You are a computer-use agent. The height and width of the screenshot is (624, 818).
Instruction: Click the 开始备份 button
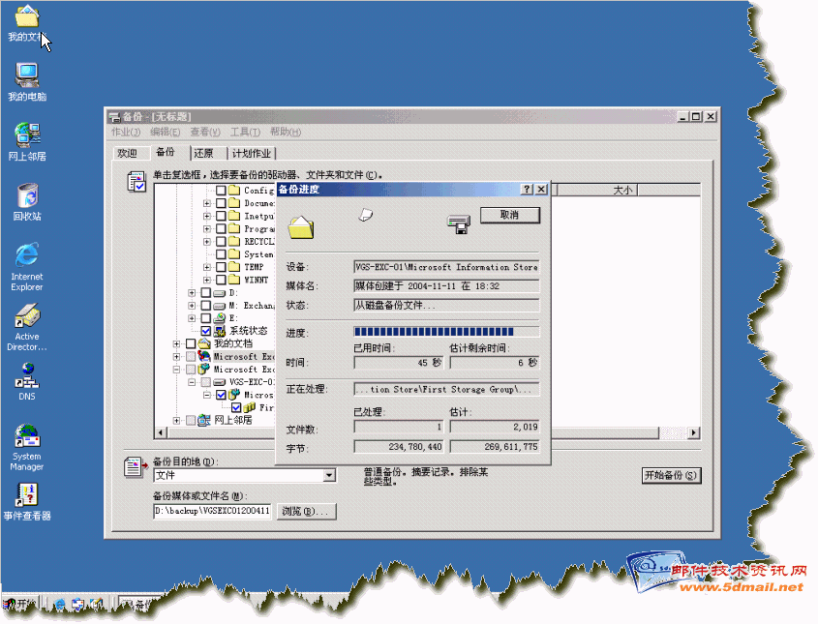671,475
